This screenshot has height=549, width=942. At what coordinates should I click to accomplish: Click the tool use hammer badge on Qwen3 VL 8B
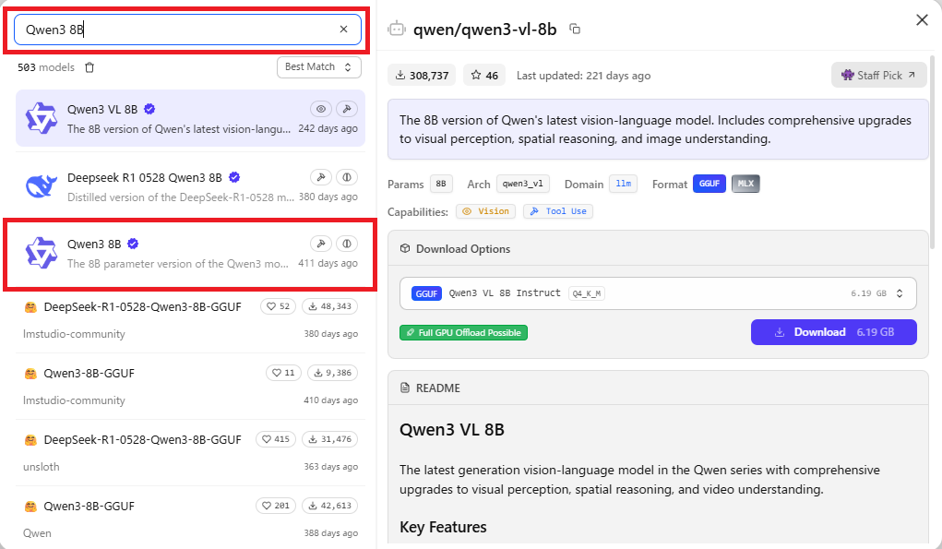347,109
